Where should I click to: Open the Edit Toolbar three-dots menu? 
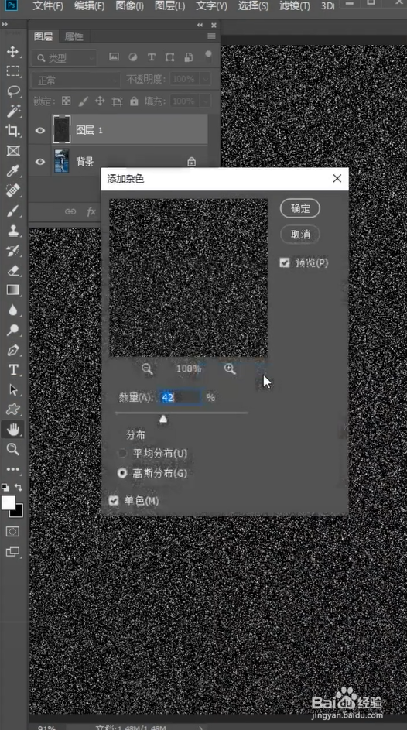tap(12, 469)
